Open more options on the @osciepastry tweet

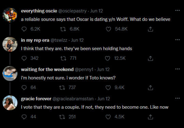[178, 11]
